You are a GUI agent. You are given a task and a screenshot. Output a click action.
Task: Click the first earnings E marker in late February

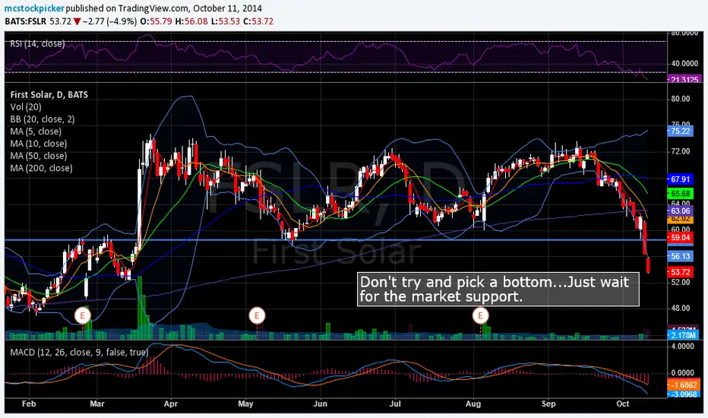83,315
